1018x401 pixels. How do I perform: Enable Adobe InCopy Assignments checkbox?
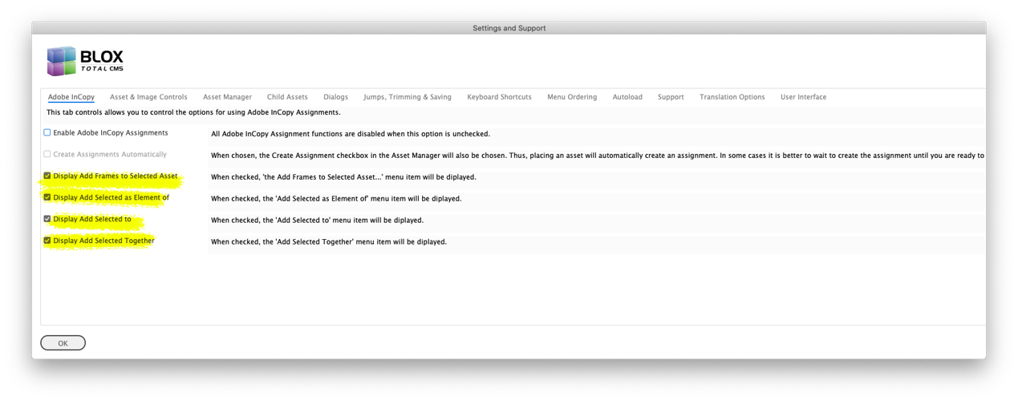click(x=47, y=133)
